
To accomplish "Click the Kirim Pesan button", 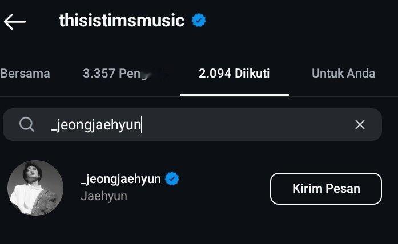I will coord(326,189).
